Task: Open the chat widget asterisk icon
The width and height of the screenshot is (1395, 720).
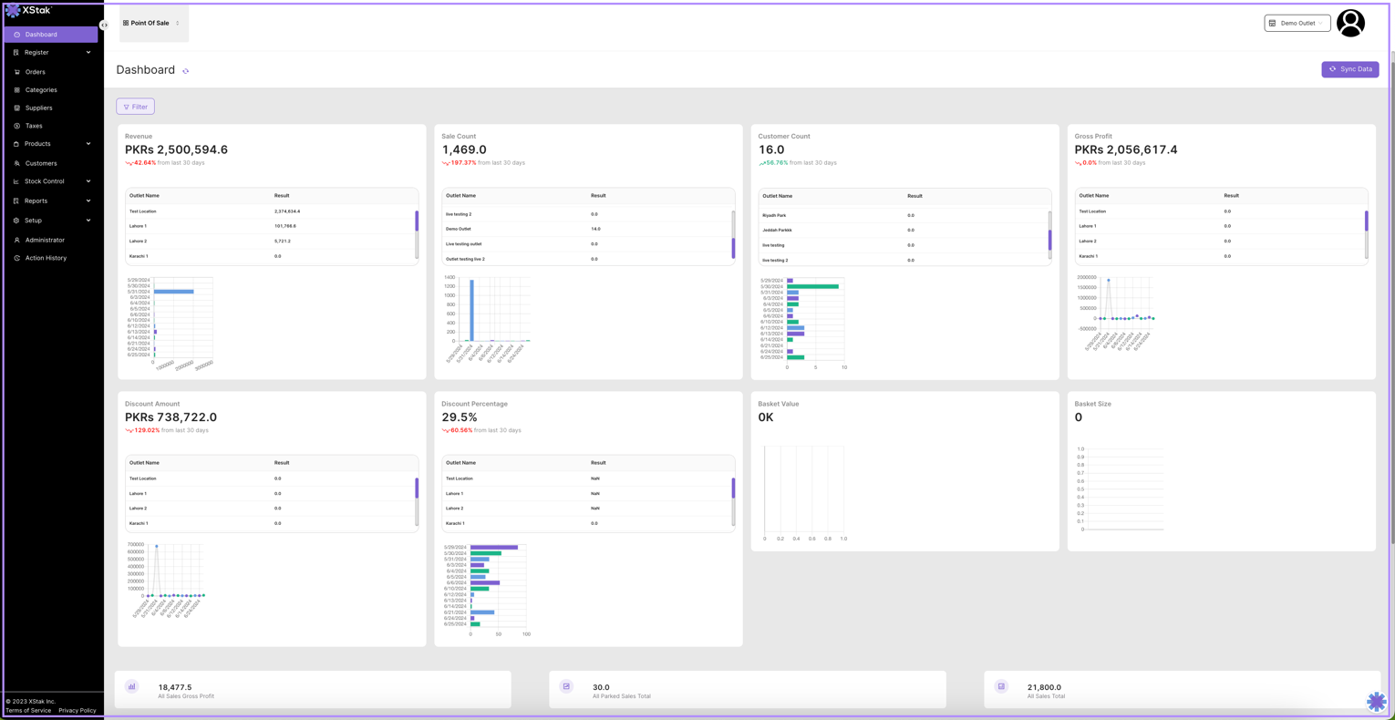Action: (x=1376, y=701)
